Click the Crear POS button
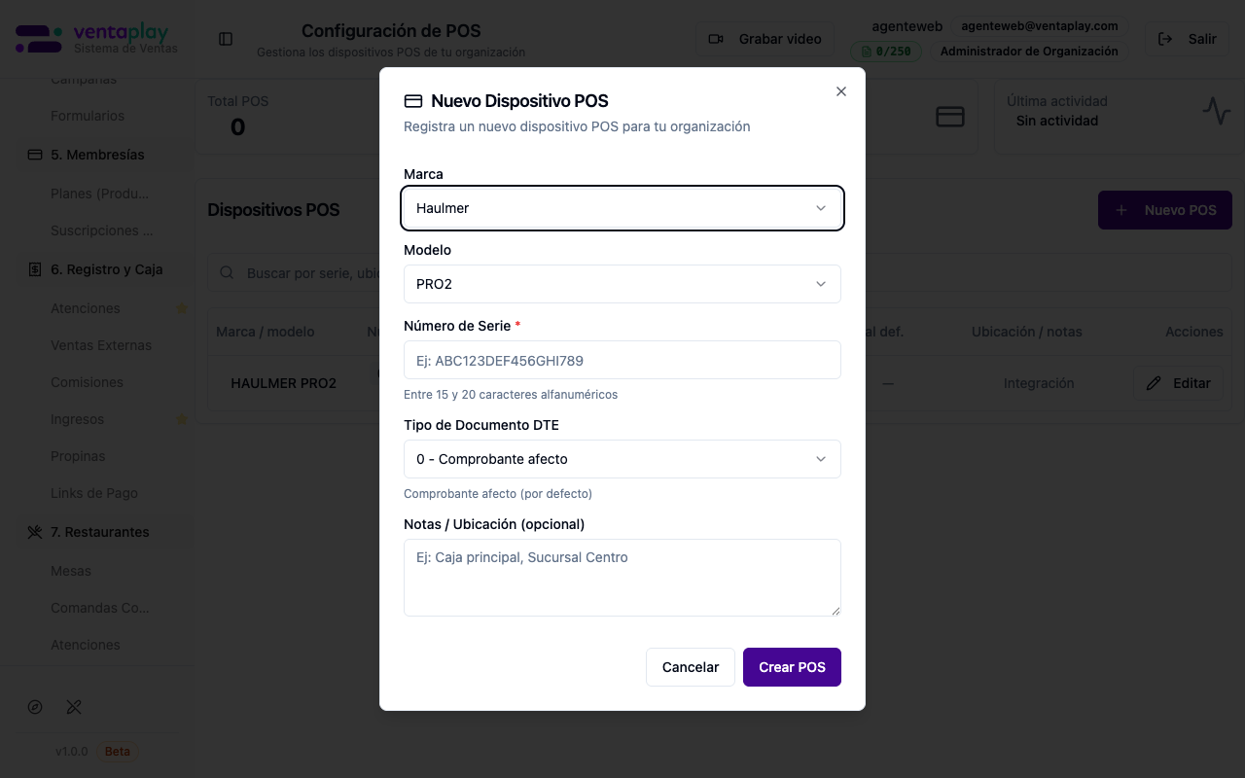1245x778 pixels. [792, 667]
